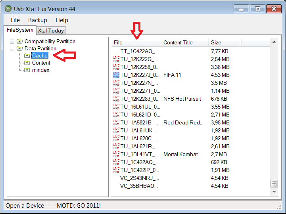Image resolution: width=286 pixels, height=214 pixels.
Task: Select Compatibility Partition label in tree
Action: pyautogui.click(x=50, y=42)
